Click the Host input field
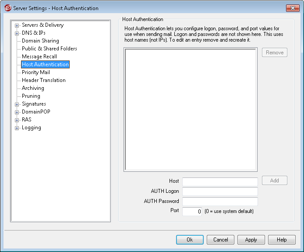 220,181
